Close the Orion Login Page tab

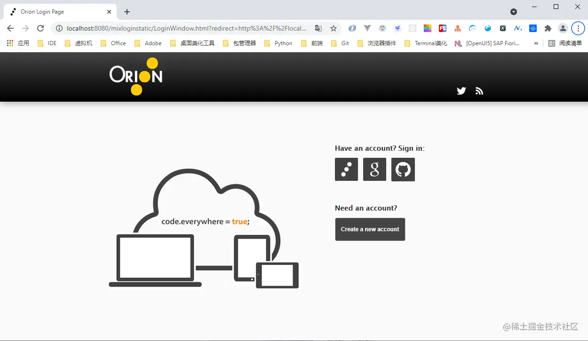point(109,12)
